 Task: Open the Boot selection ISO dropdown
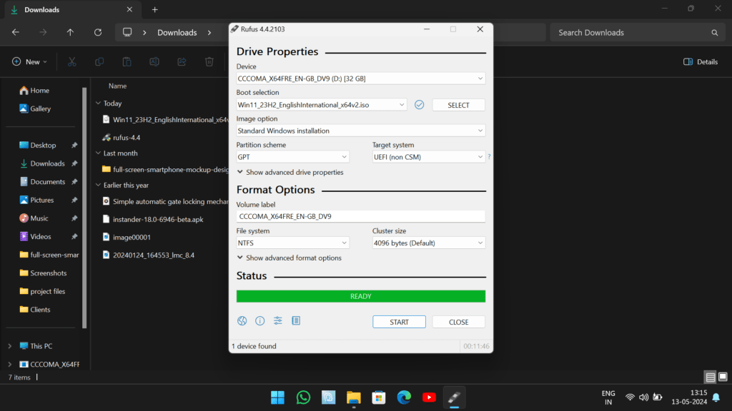point(322,105)
